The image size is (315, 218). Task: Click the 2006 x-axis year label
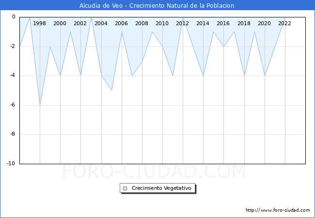click(x=121, y=23)
